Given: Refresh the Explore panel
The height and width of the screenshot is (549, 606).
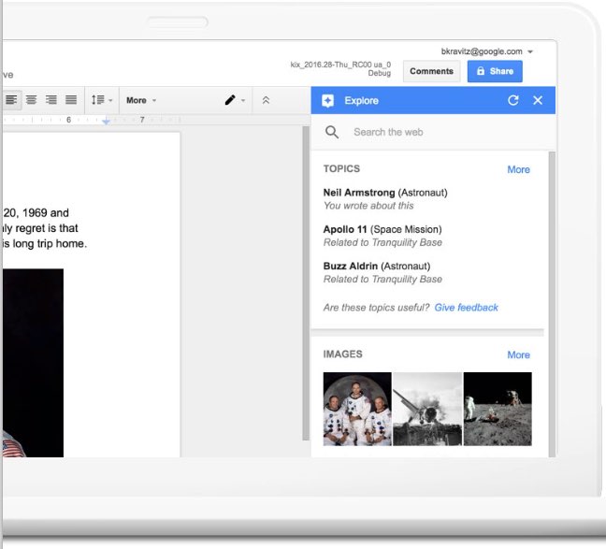Looking at the screenshot, I should tap(513, 100).
